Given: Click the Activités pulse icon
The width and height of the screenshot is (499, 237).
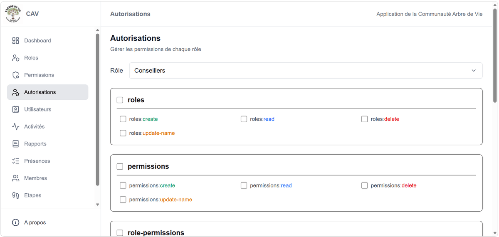Looking at the screenshot, I should pos(15,126).
